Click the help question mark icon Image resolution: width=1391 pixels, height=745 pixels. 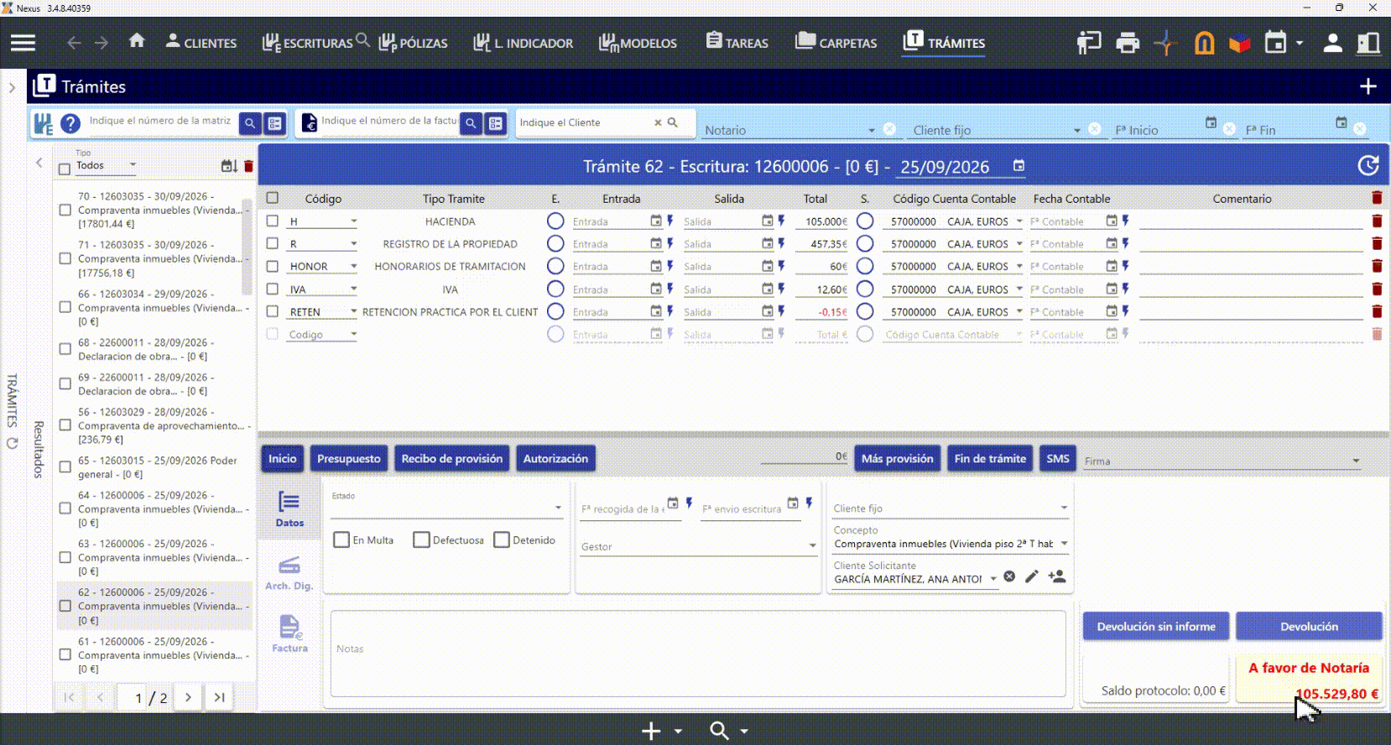coord(70,123)
